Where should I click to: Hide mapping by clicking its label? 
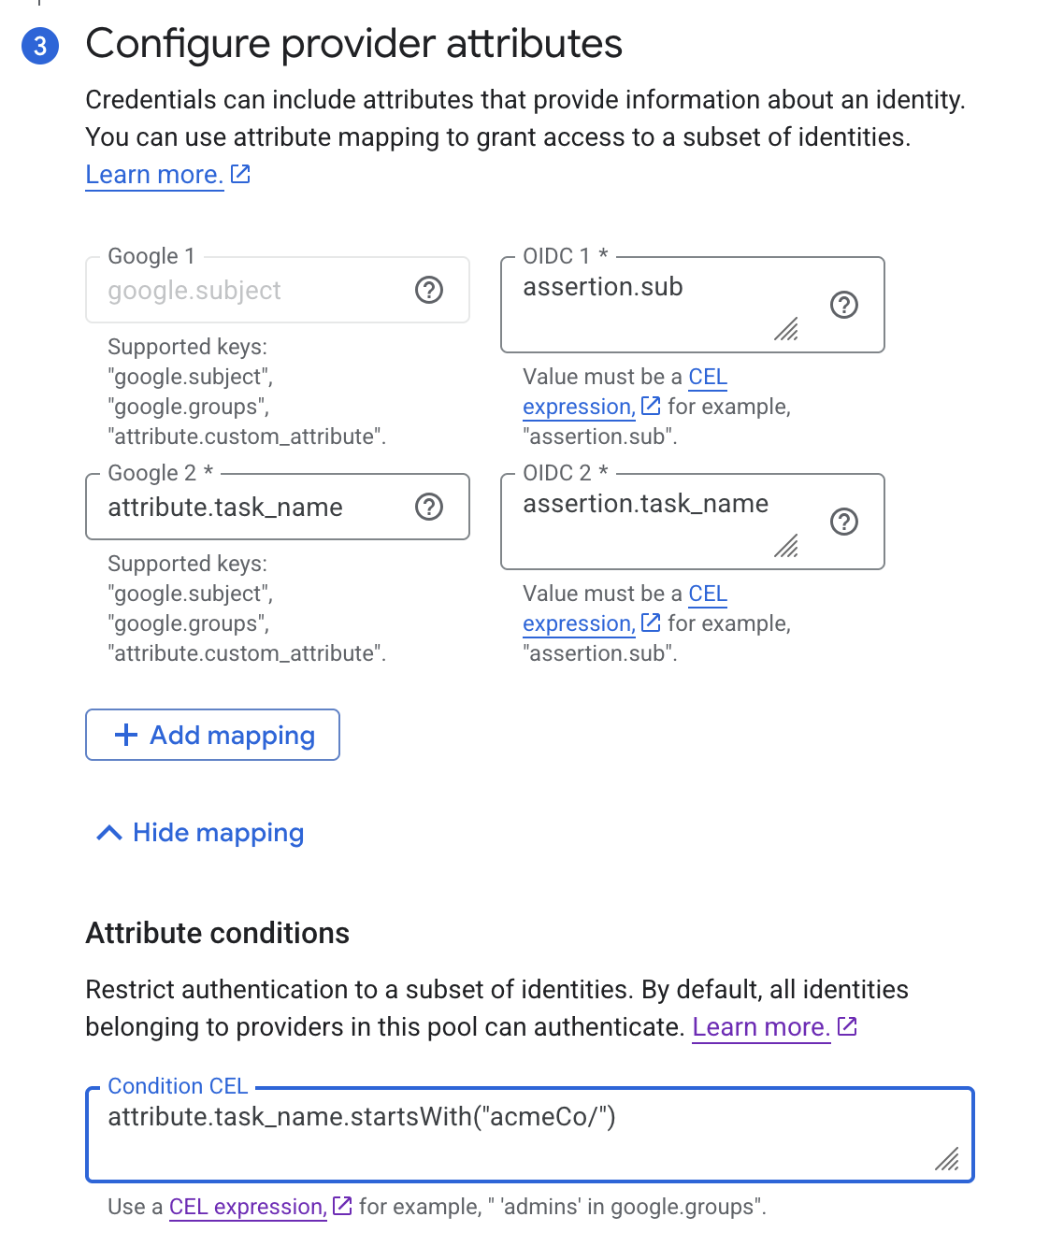pos(218,832)
